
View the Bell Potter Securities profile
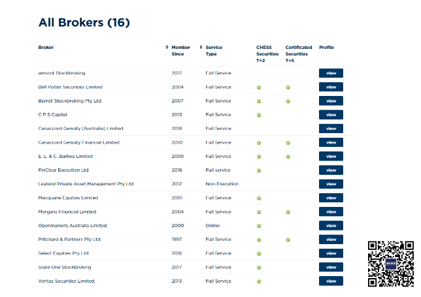[331, 87]
